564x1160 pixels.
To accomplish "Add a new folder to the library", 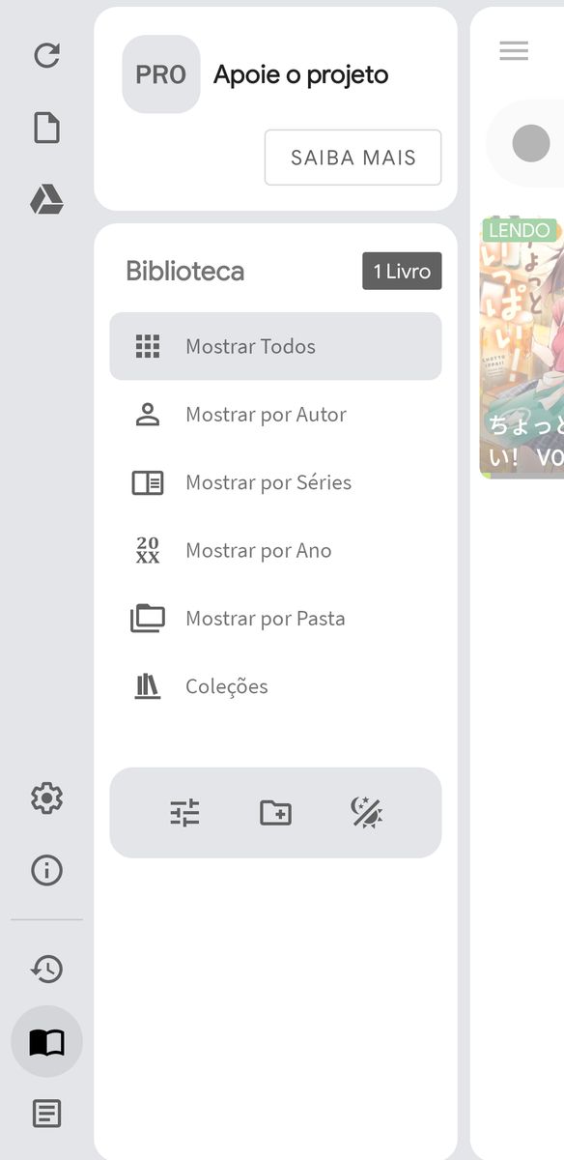I will coord(275,813).
